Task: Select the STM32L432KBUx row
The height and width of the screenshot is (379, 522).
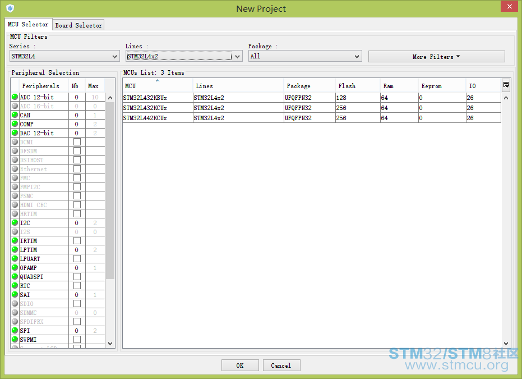Action: click(x=312, y=98)
